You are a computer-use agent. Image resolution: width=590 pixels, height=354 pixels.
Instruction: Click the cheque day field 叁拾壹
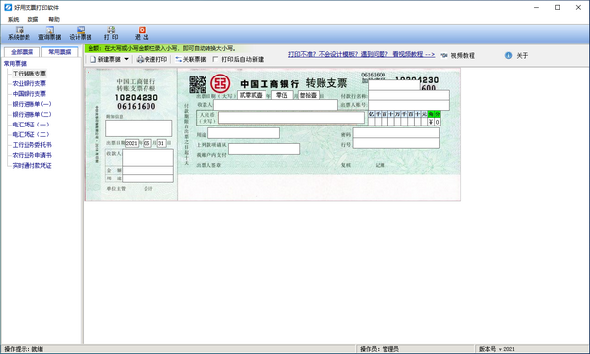pyautogui.click(x=309, y=95)
